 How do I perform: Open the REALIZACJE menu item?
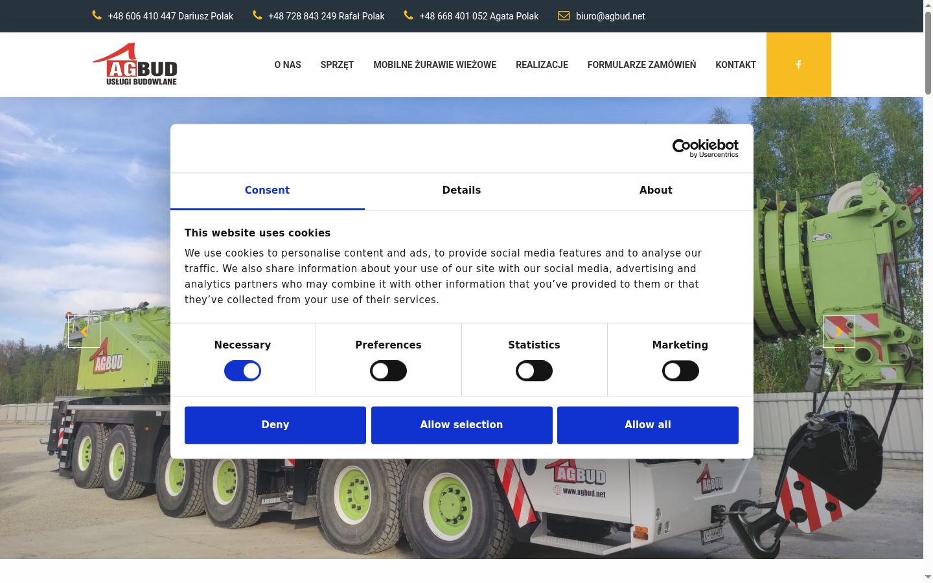[542, 65]
